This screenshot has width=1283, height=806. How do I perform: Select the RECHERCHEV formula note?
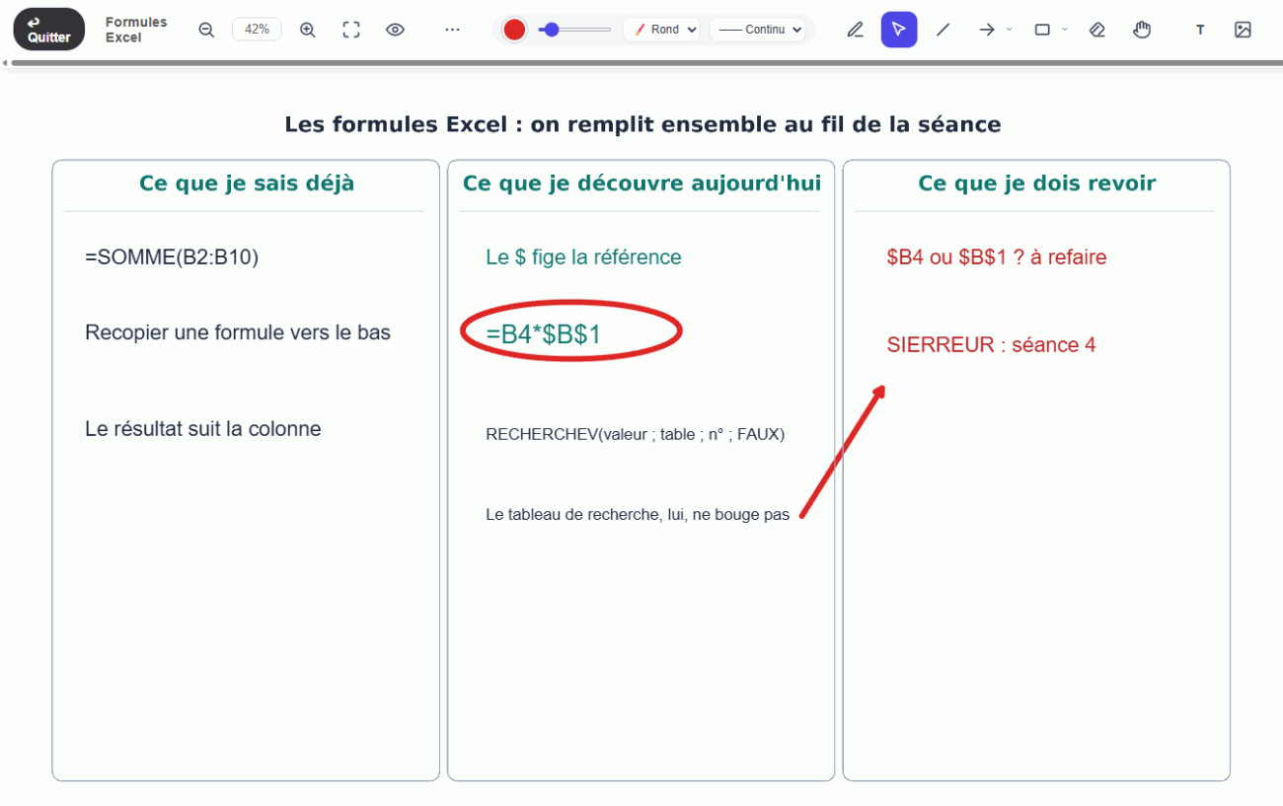click(636, 434)
